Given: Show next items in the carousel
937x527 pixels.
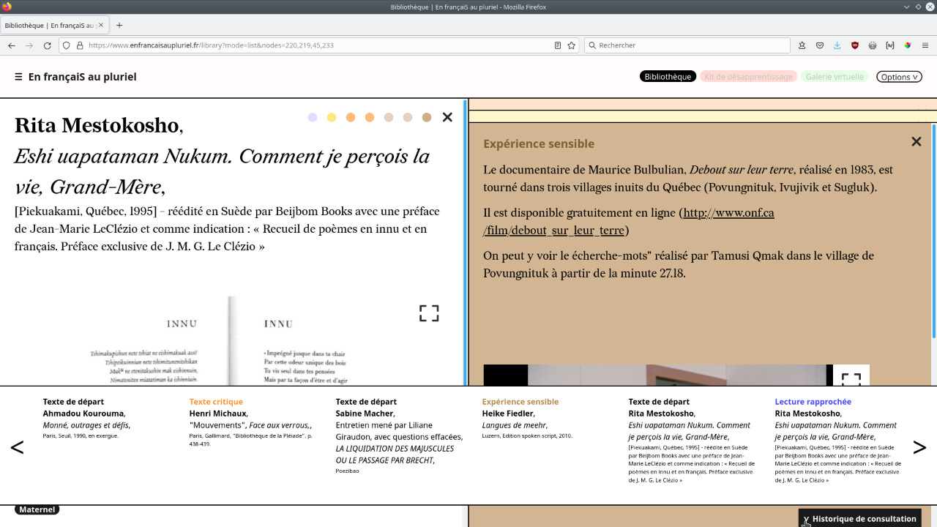Looking at the screenshot, I should click(919, 447).
